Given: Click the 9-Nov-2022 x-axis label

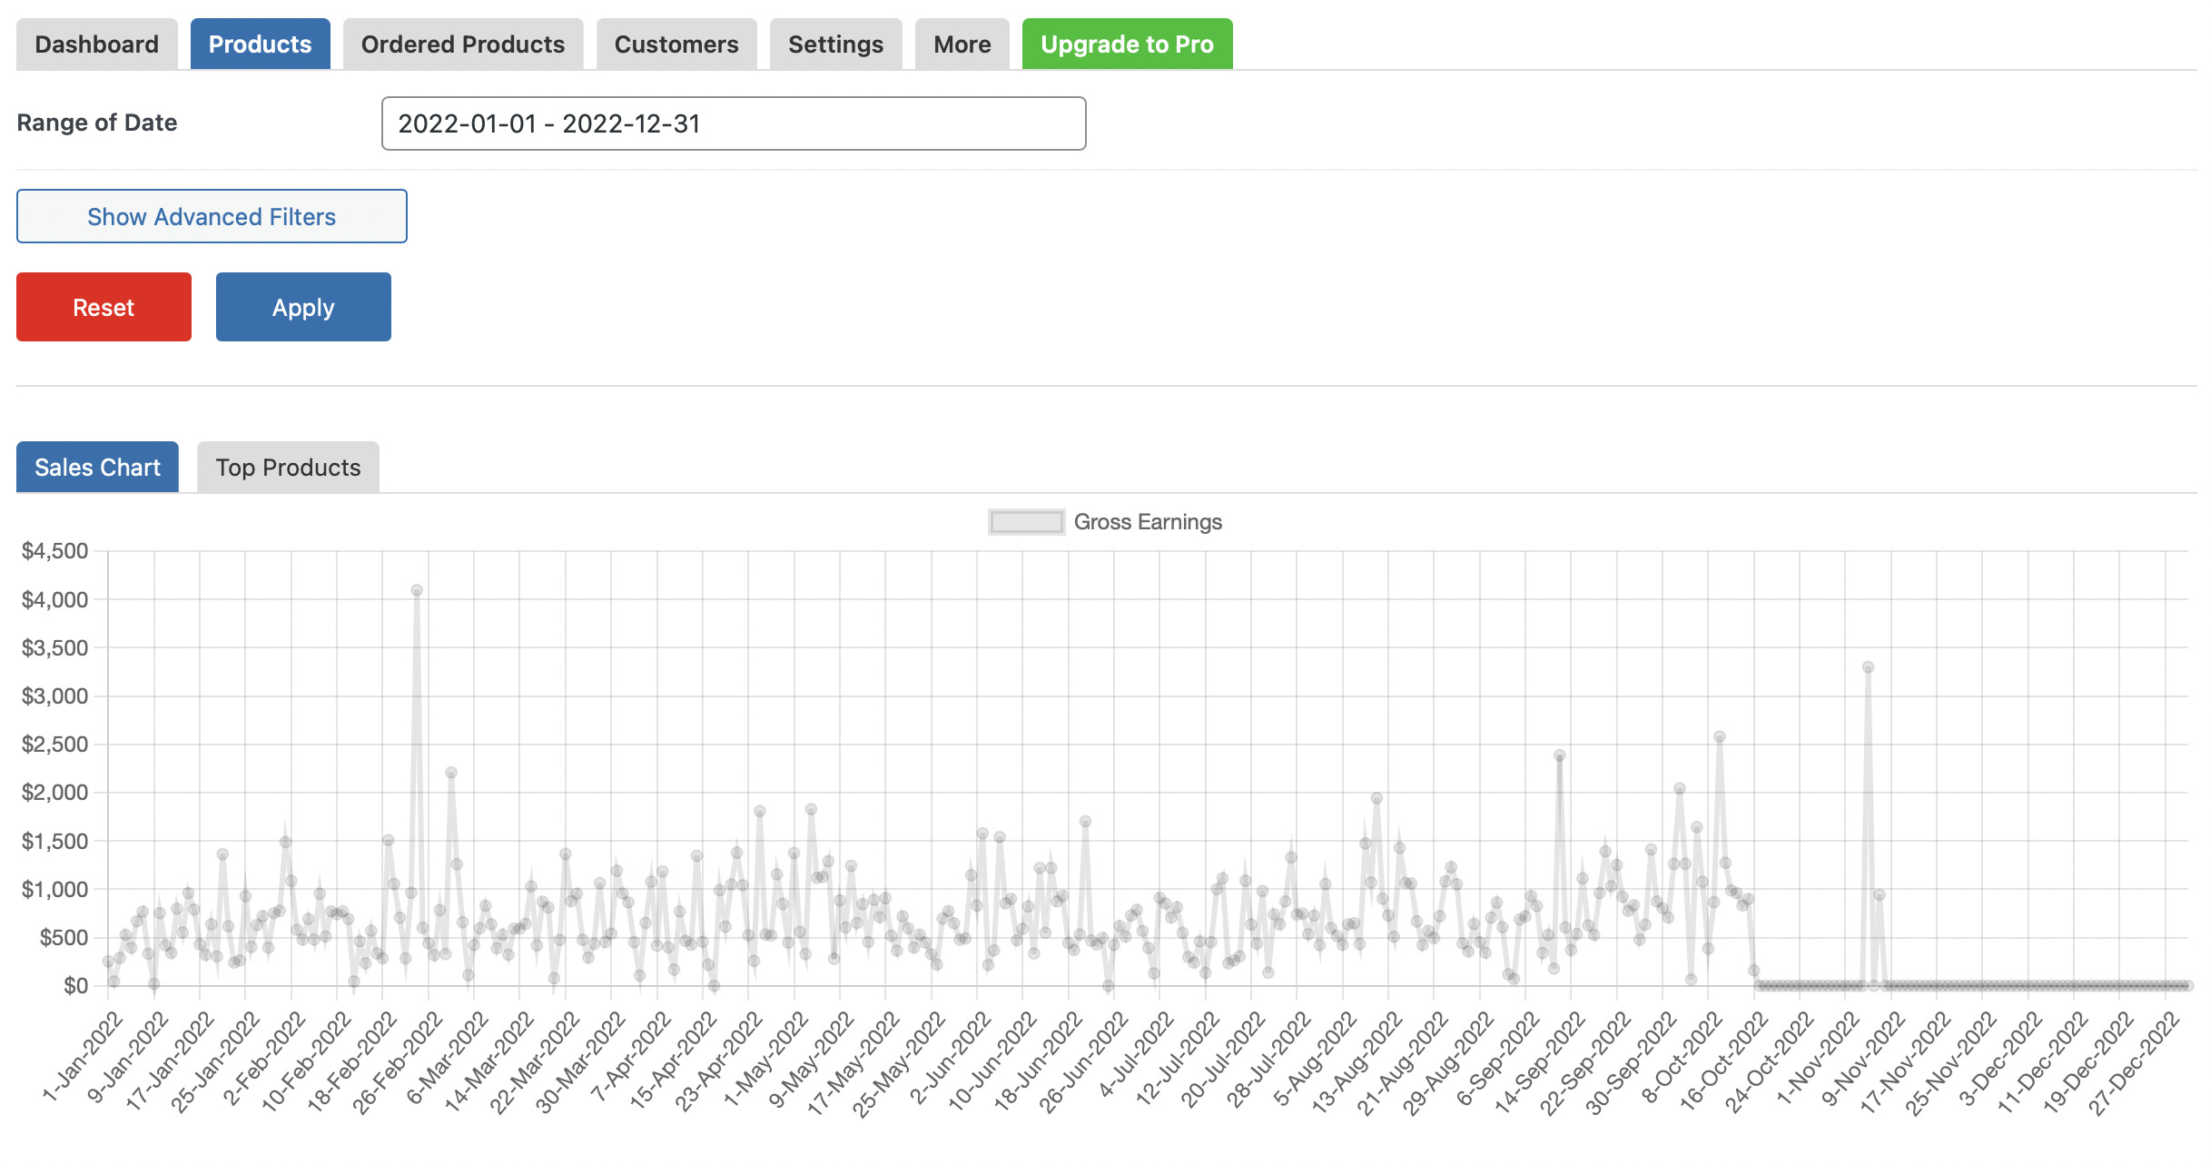Looking at the screenshot, I should pyautogui.click(x=1863, y=1060).
